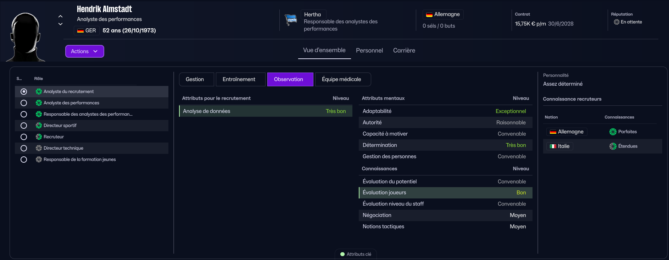Click the knowledge icon beside Étendues
The width and height of the screenshot is (669, 260).
point(613,146)
